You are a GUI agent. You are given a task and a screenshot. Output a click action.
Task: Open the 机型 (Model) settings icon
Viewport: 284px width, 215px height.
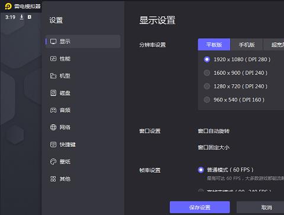pyautogui.click(x=53, y=75)
